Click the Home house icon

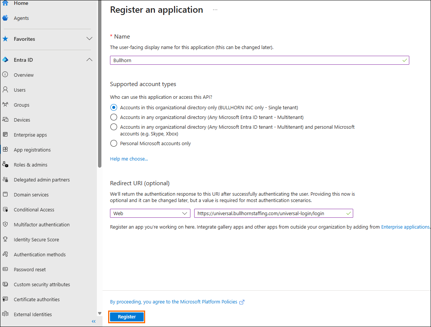point(5,3)
